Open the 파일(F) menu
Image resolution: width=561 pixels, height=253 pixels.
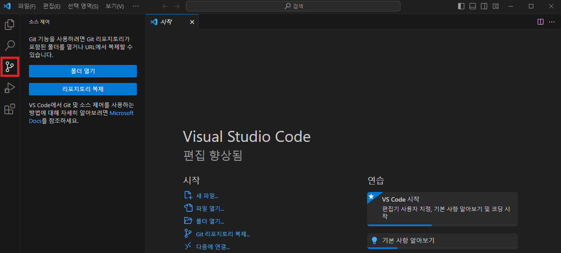(27, 6)
